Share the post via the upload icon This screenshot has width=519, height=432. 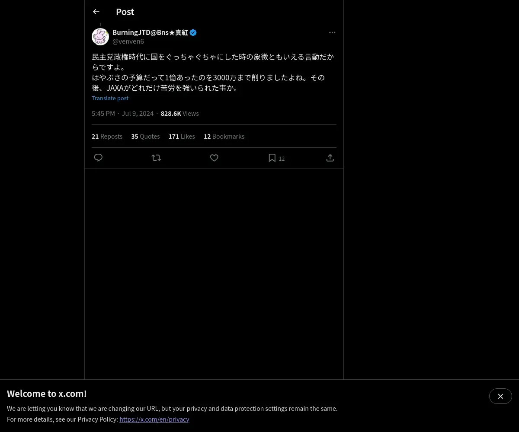(330, 158)
